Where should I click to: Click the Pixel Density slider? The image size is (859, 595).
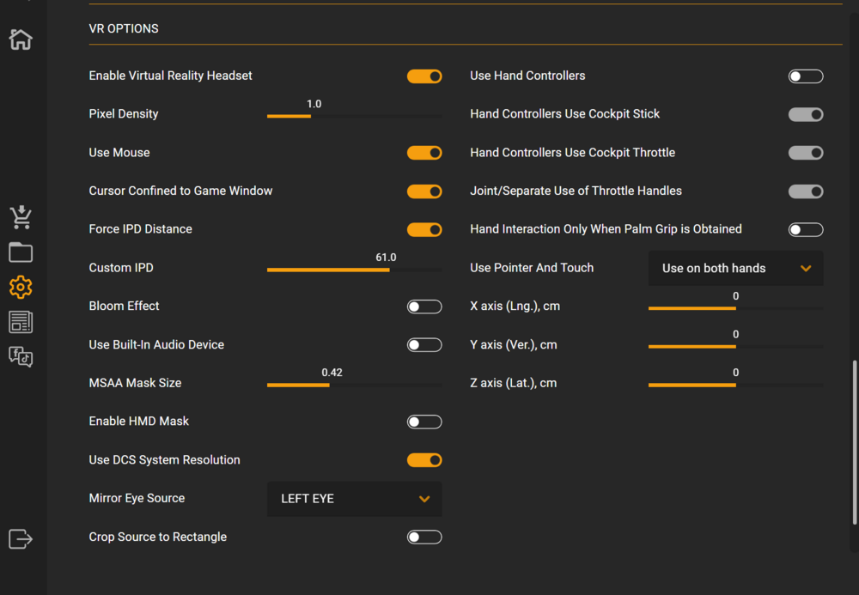(x=355, y=116)
